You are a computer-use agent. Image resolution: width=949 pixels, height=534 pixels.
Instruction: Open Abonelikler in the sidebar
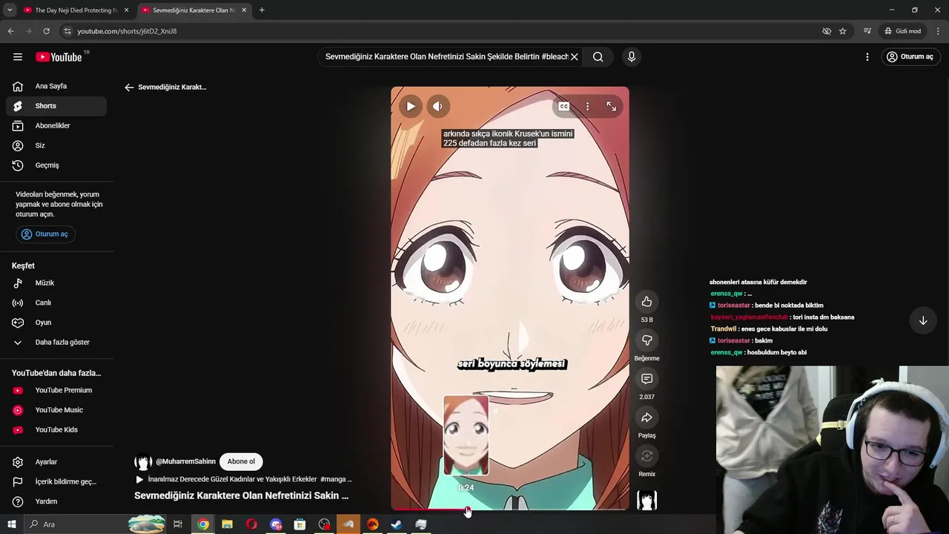pyautogui.click(x=56, y=125)
